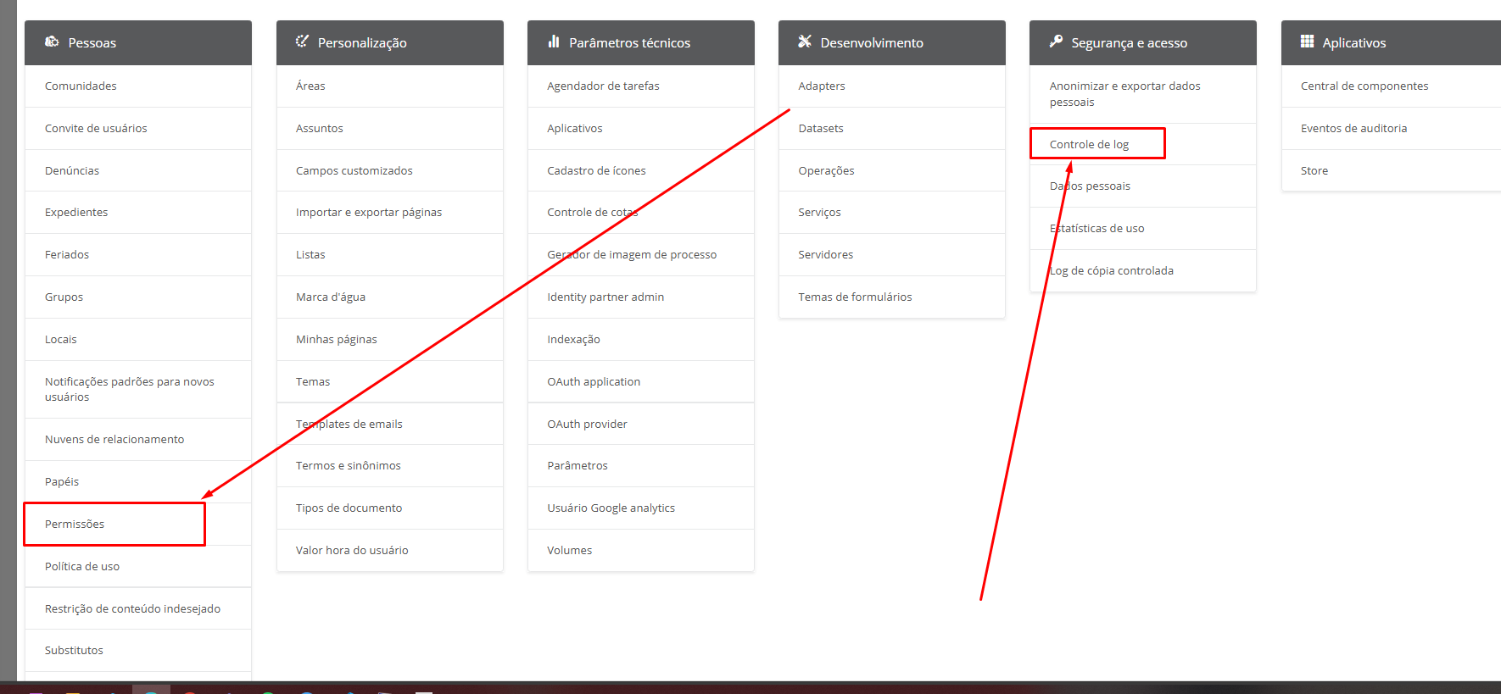The height and width of the screenshot is (694, 1501).
Task: Click the Pessoas group icon in header
Action: (x=52, y=42)
